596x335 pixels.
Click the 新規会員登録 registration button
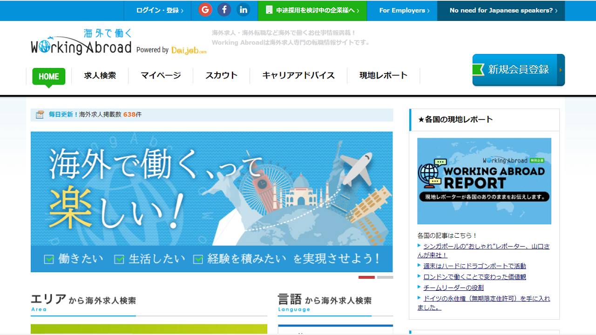pos(519,70)
